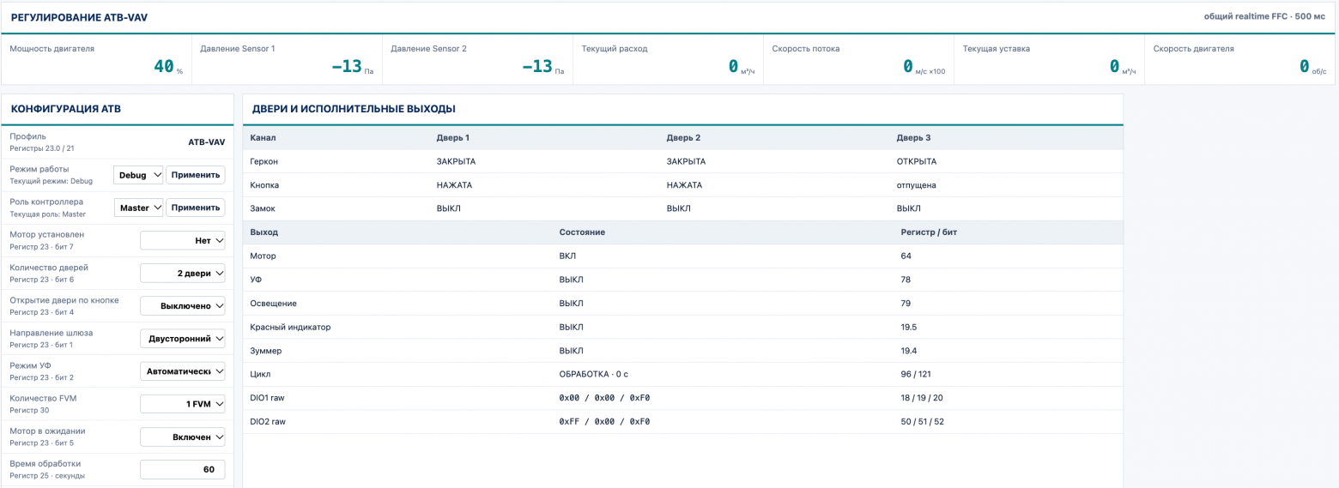
Task: Click DIO2 raw value '0xFF / 0x00 / 0xF0'
Action: (x=604, y=422)
